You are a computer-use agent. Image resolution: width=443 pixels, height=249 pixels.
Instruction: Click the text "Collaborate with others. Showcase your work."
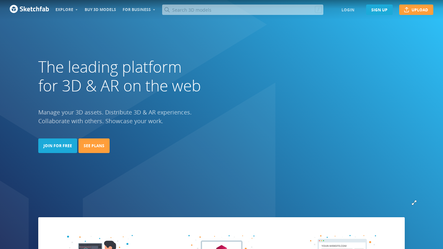point(101,121)
